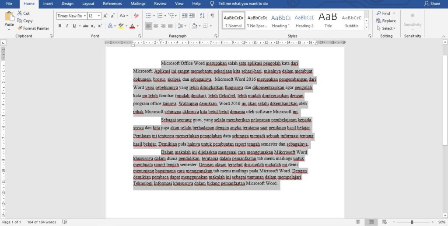Click the vertical scrollbar down arrow

click(445, 215)
